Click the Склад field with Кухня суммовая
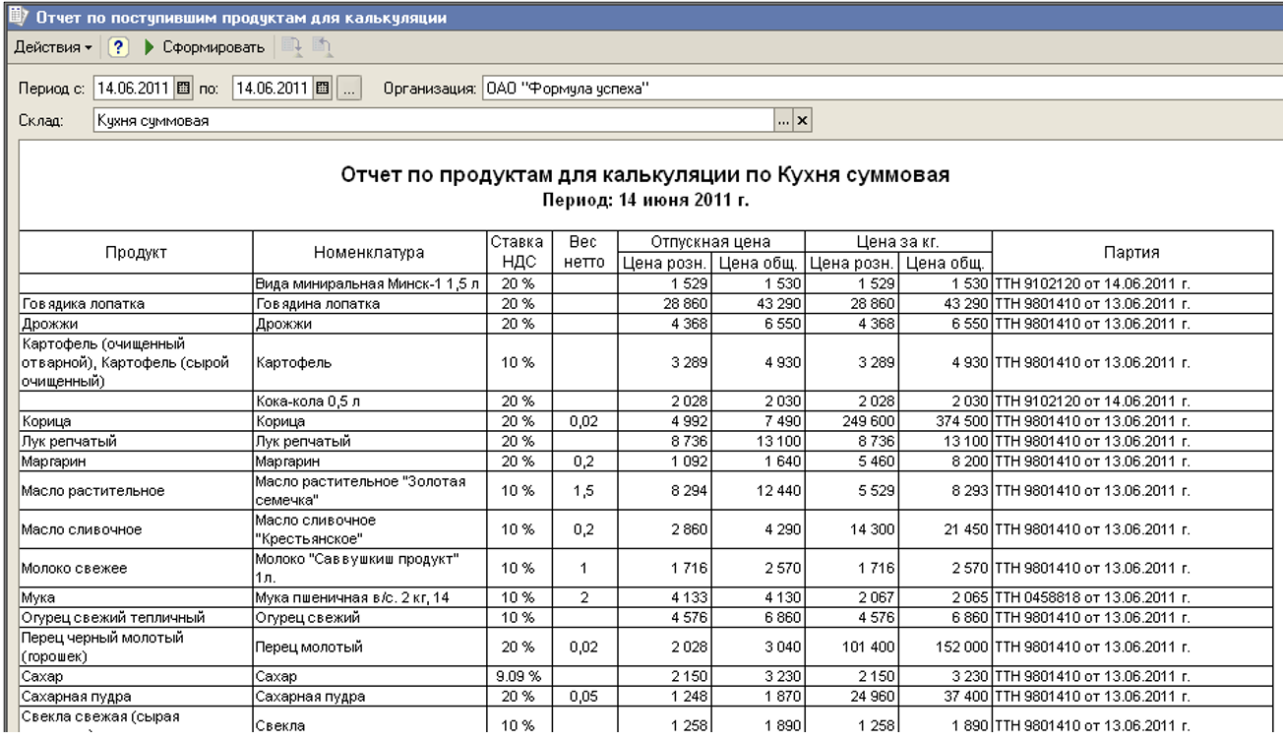 coord(433,121)
